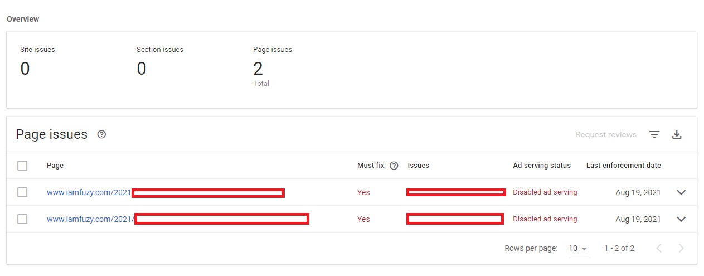Open the second www.iamfuzy.com/2021/ page link
The height and width of the screenshot is (276, 704).
[x=91, y=219]
